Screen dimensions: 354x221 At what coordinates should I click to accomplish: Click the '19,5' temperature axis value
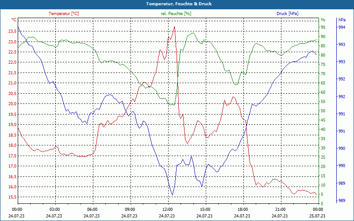pos(12,114)
